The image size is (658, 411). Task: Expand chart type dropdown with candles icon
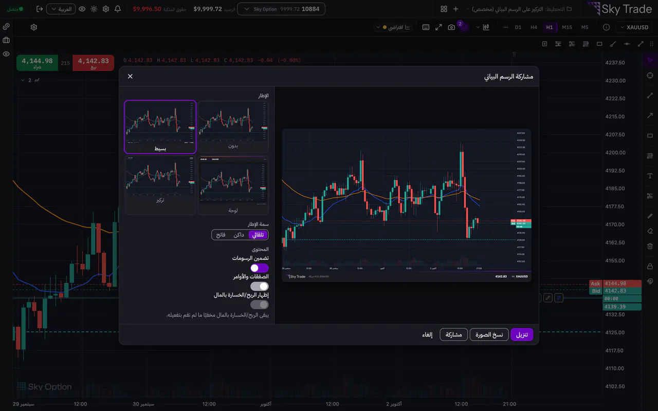pos(481,27)
